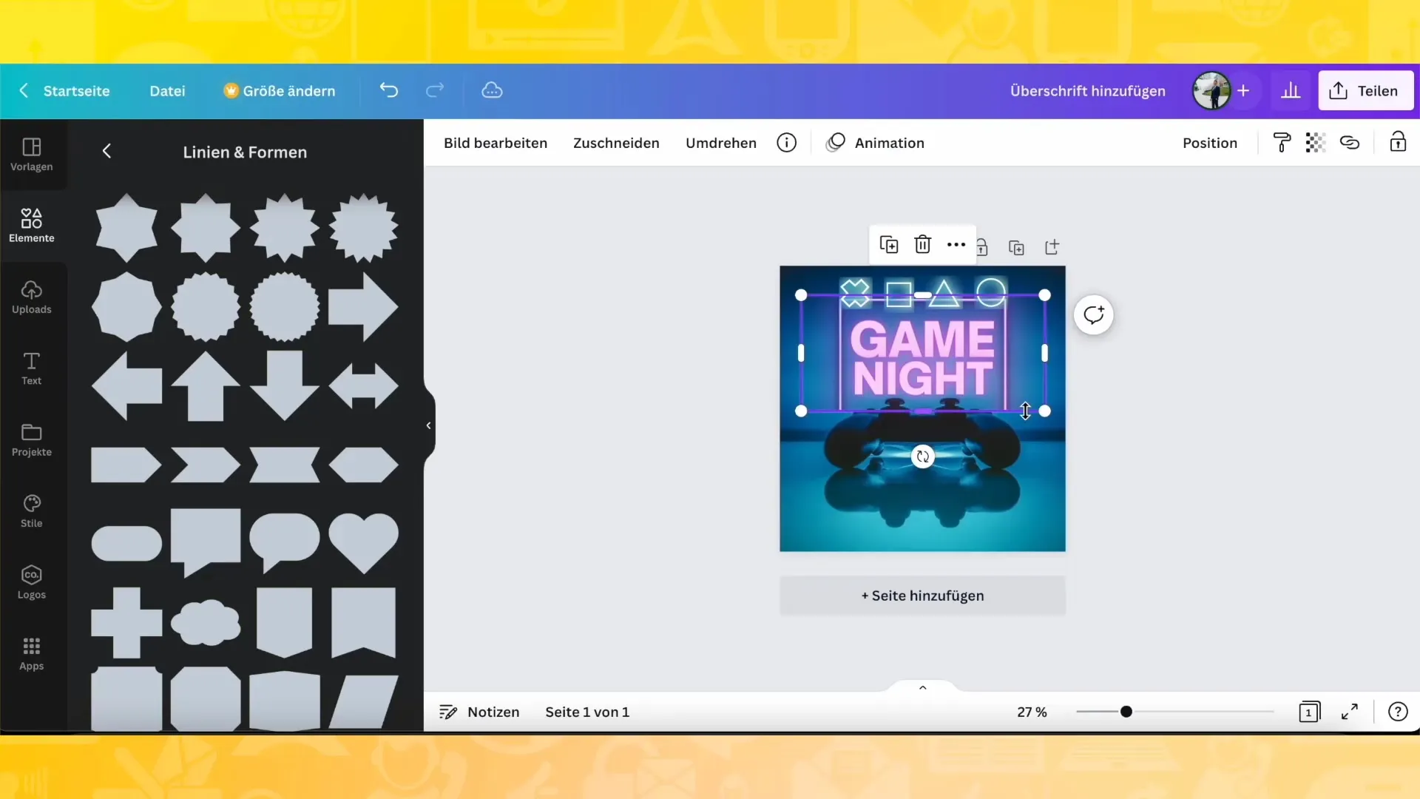Screen dimensions: 1420x799
Task: Enable the image info button
Action: 787,143
